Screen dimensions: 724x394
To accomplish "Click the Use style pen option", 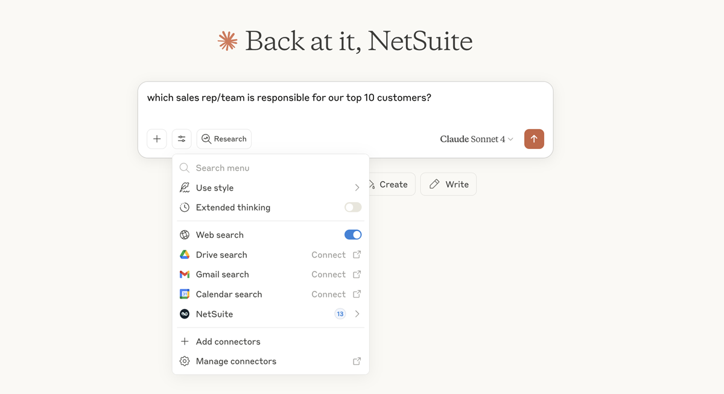I will tap(214, 188).
